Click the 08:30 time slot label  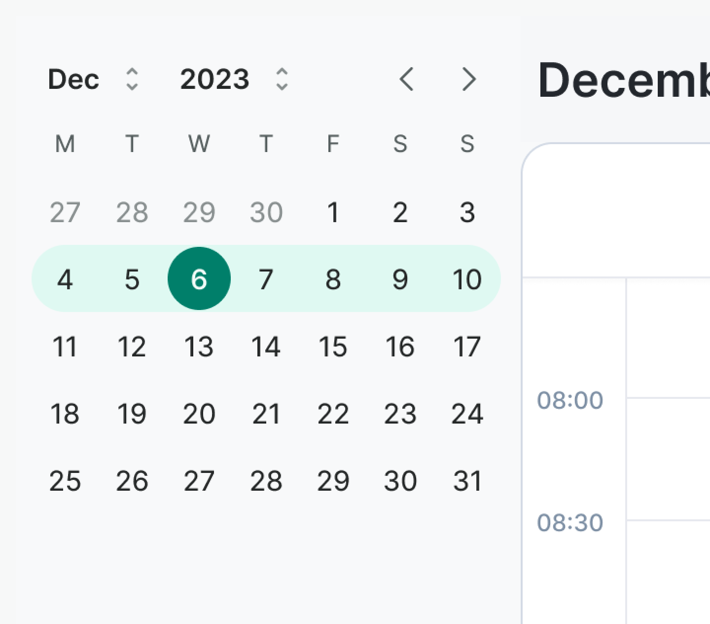tap(570, 522)
